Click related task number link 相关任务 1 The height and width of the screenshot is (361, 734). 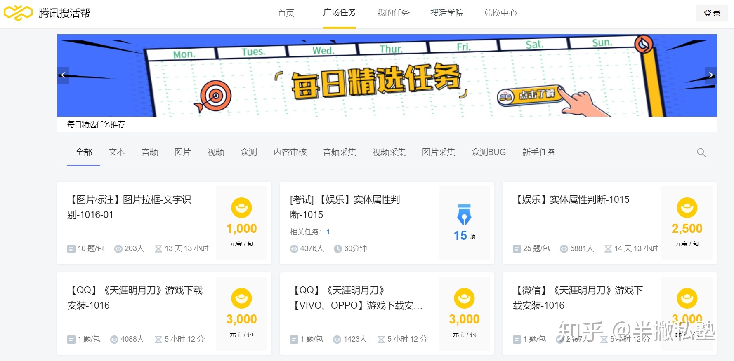pos(328,232)
